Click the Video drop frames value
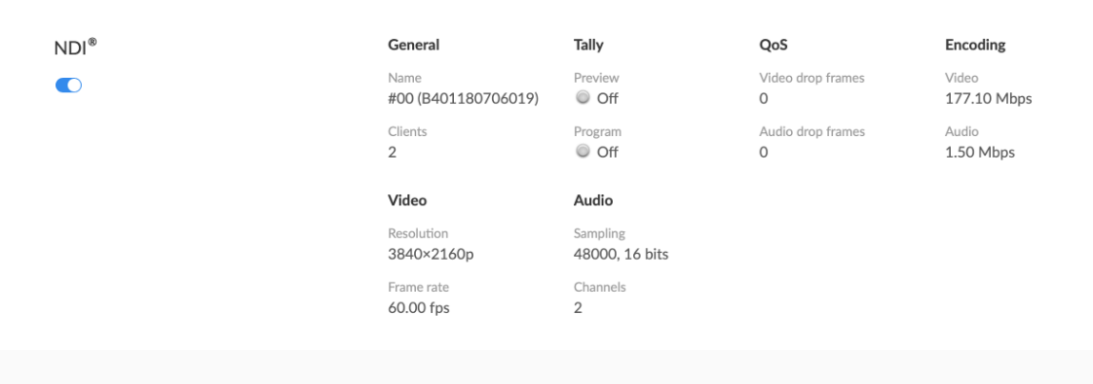 click(764, 99)
